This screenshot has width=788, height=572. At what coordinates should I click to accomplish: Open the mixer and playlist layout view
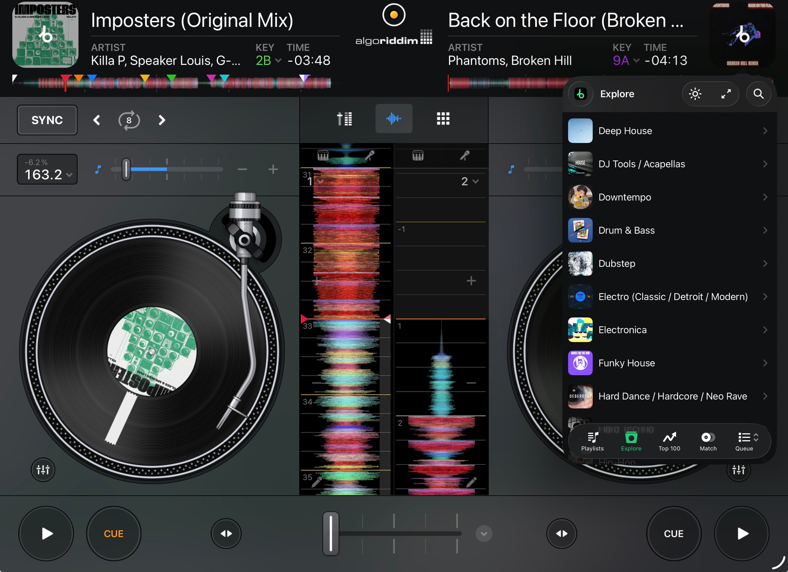click(x=344, y=119)
